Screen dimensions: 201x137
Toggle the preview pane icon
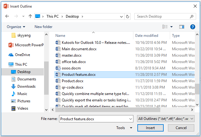click(x=182, y=27)
